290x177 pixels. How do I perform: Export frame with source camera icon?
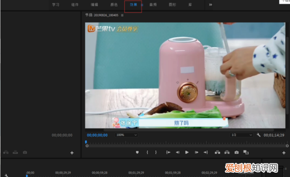25,152
